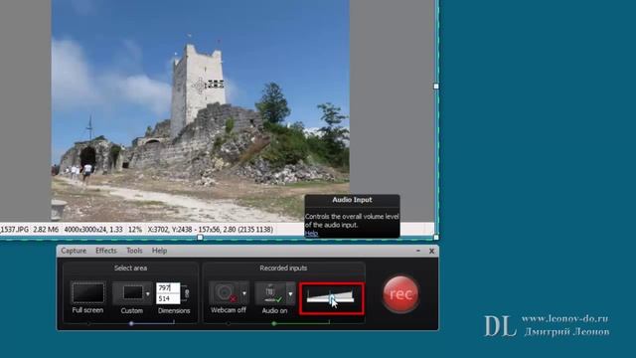Click the bottom-right selection corner handle
The image size is (636, 358).
click(436, 237)
